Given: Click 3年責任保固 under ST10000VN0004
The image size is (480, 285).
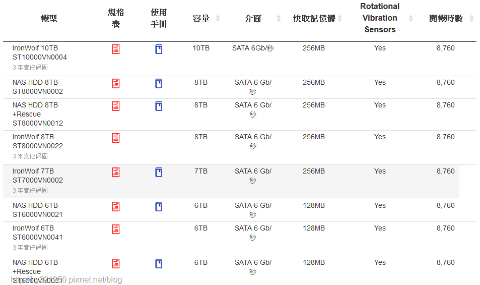Looking at the screenshot, I should (30, 68).
